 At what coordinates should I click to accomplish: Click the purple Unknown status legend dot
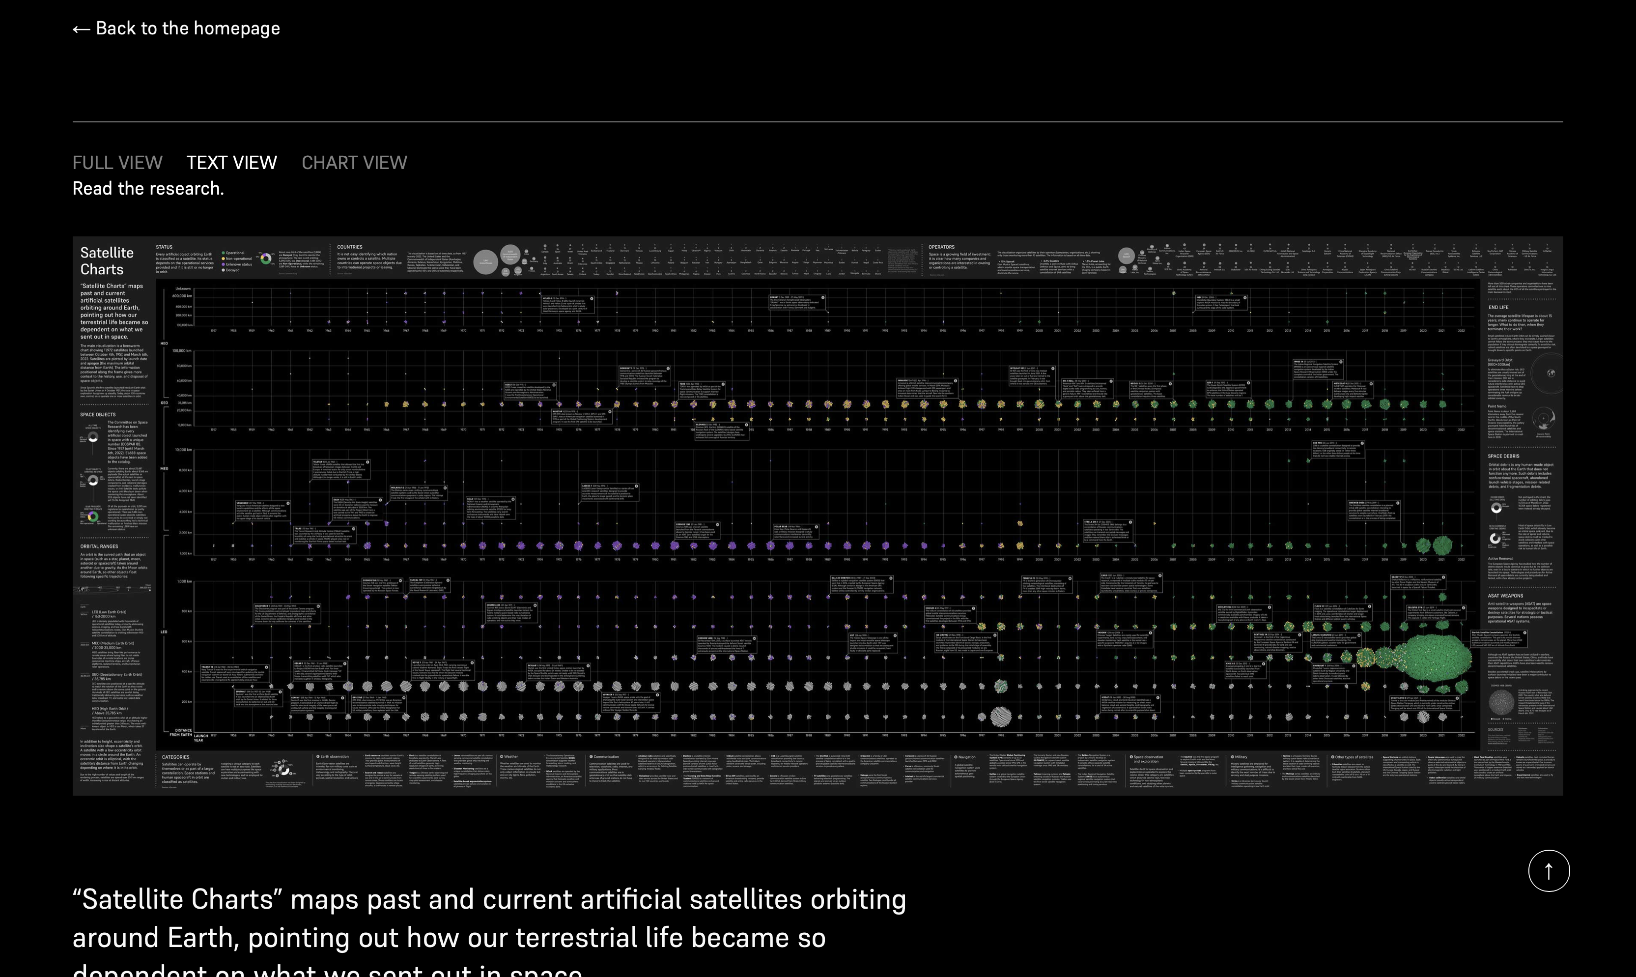(x=224, y=264)
